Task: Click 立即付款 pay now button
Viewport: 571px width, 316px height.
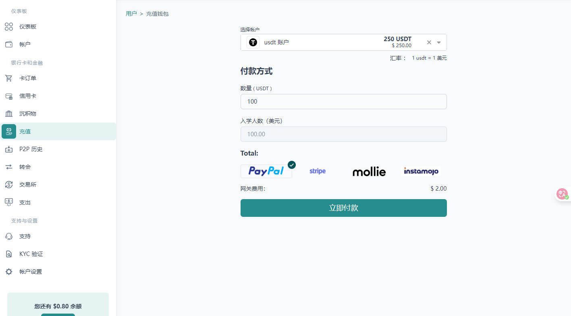Action: [x=344, y=208]
